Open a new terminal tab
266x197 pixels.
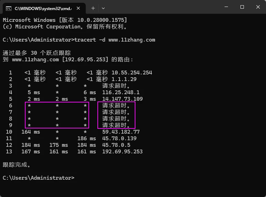93,8
